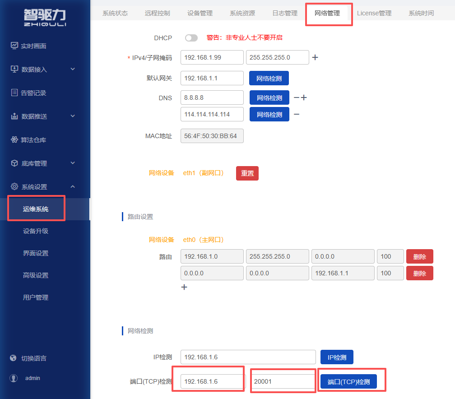The height and width of the screenshot is (399, 455).
Task: Click the real-time view monitor icon
Action: (x=14, y=46)
